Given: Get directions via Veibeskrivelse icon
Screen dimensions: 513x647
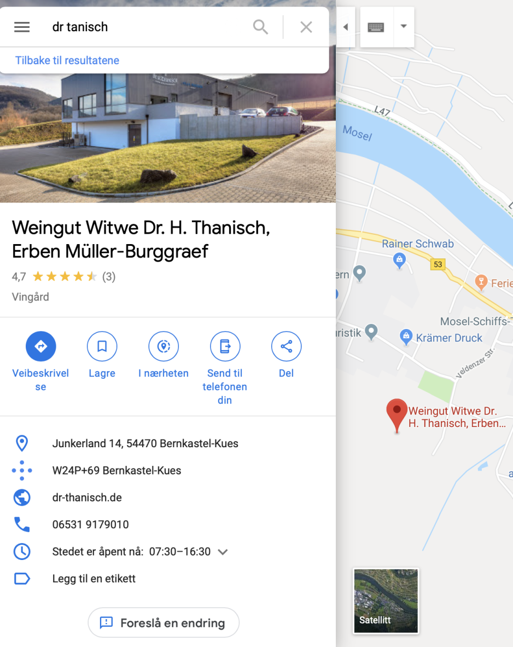Looking at the screenshot, I should [x=40, y=346].
